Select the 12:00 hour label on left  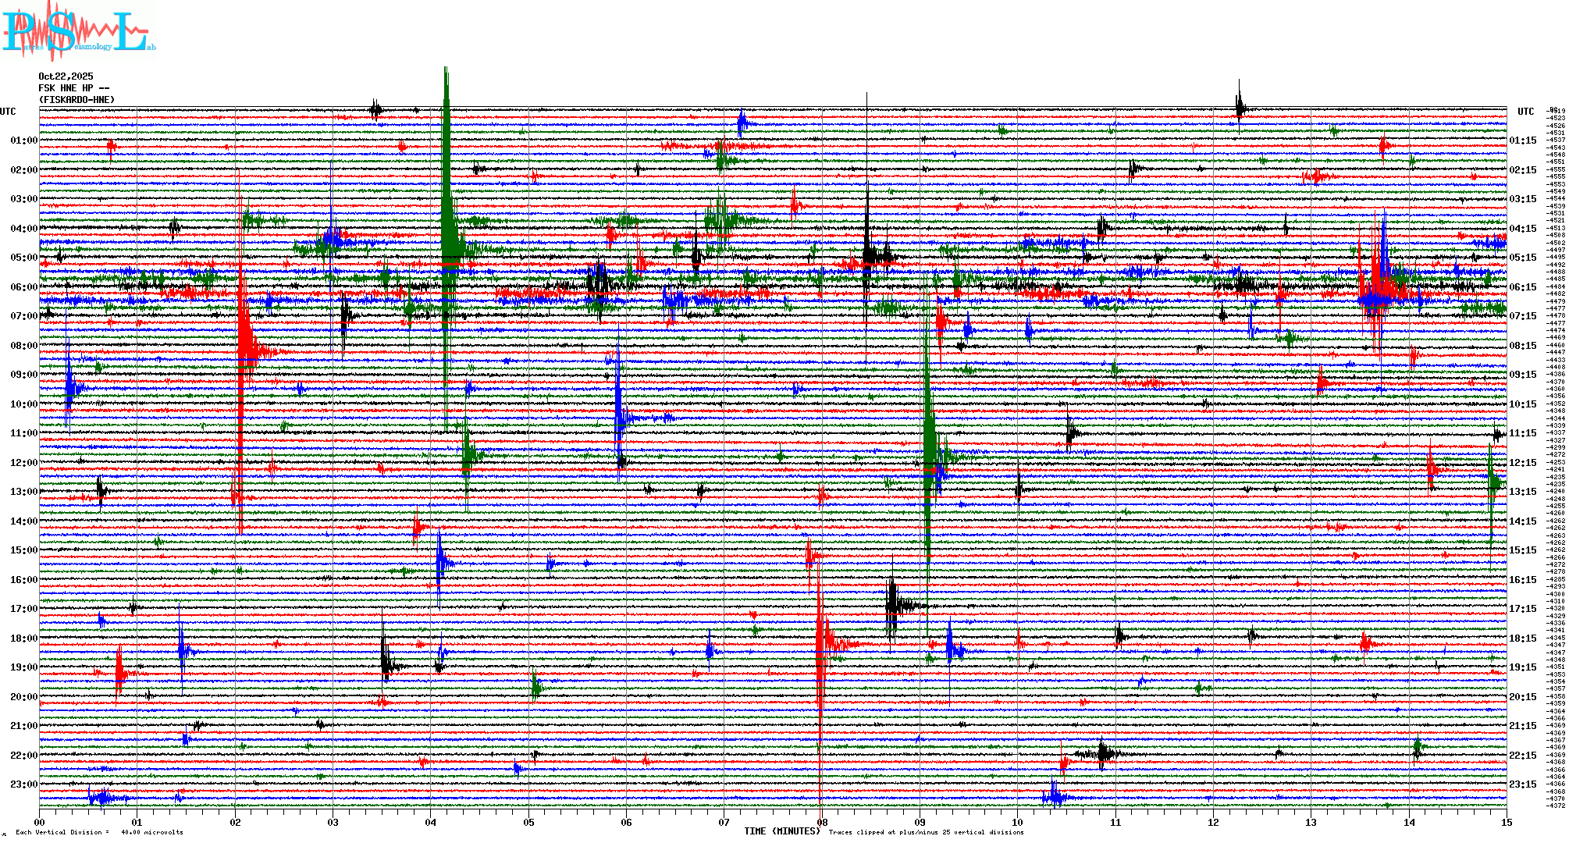click(x=23, y=463)
